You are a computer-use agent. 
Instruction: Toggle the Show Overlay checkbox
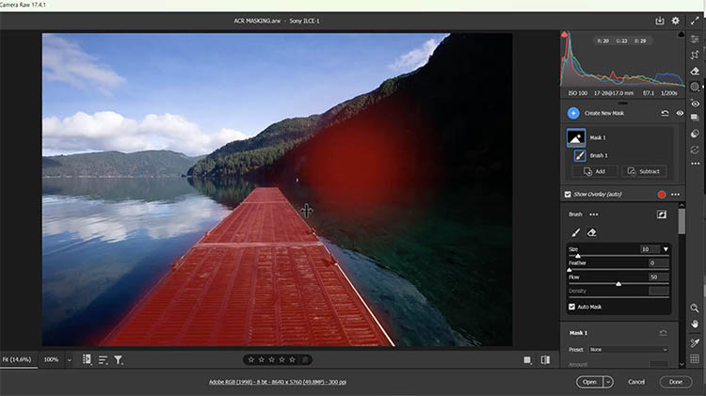[568, 194]
